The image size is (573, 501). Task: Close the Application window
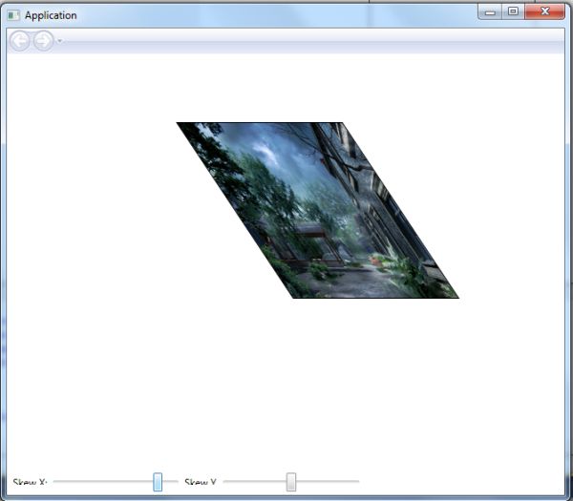coord(544,12)
